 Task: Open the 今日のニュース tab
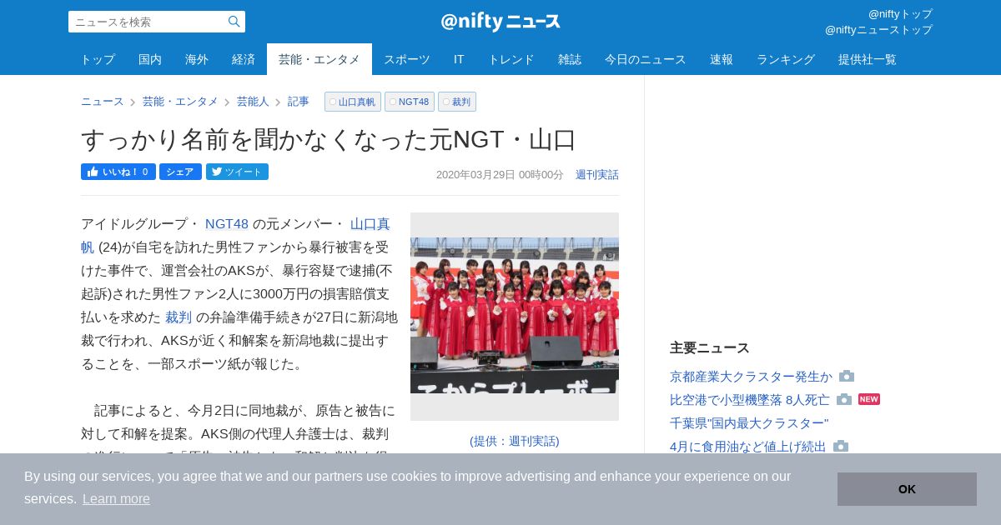point(646,59)
